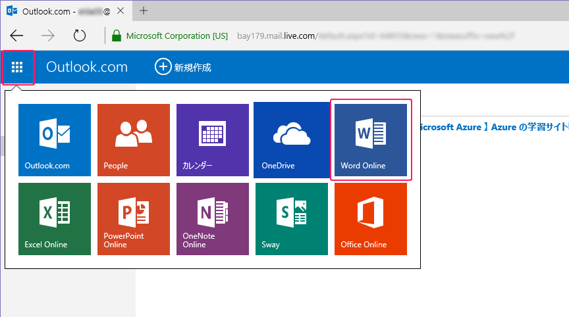Launch Excel Online tile

pyautogui.click(x=55, y=219)
